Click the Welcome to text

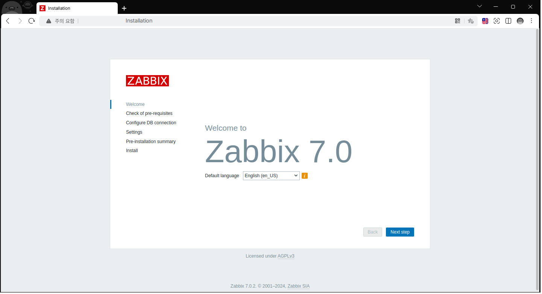[226, 128]
